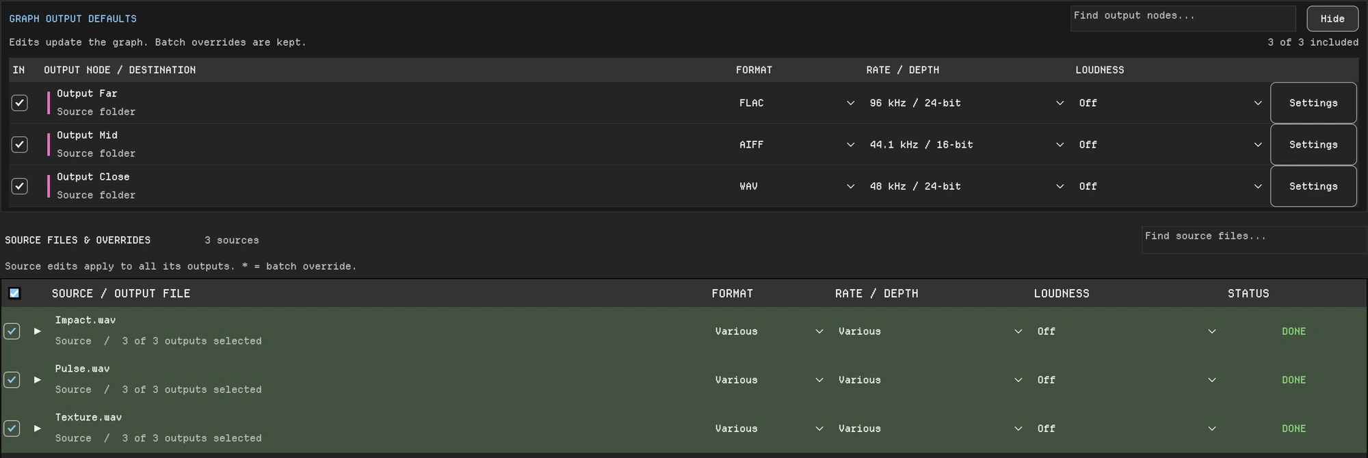This screenshot has height=458, width=1368.
Task: Deselect the Impact.wav source checkbox
Action: tap(12, 332)
